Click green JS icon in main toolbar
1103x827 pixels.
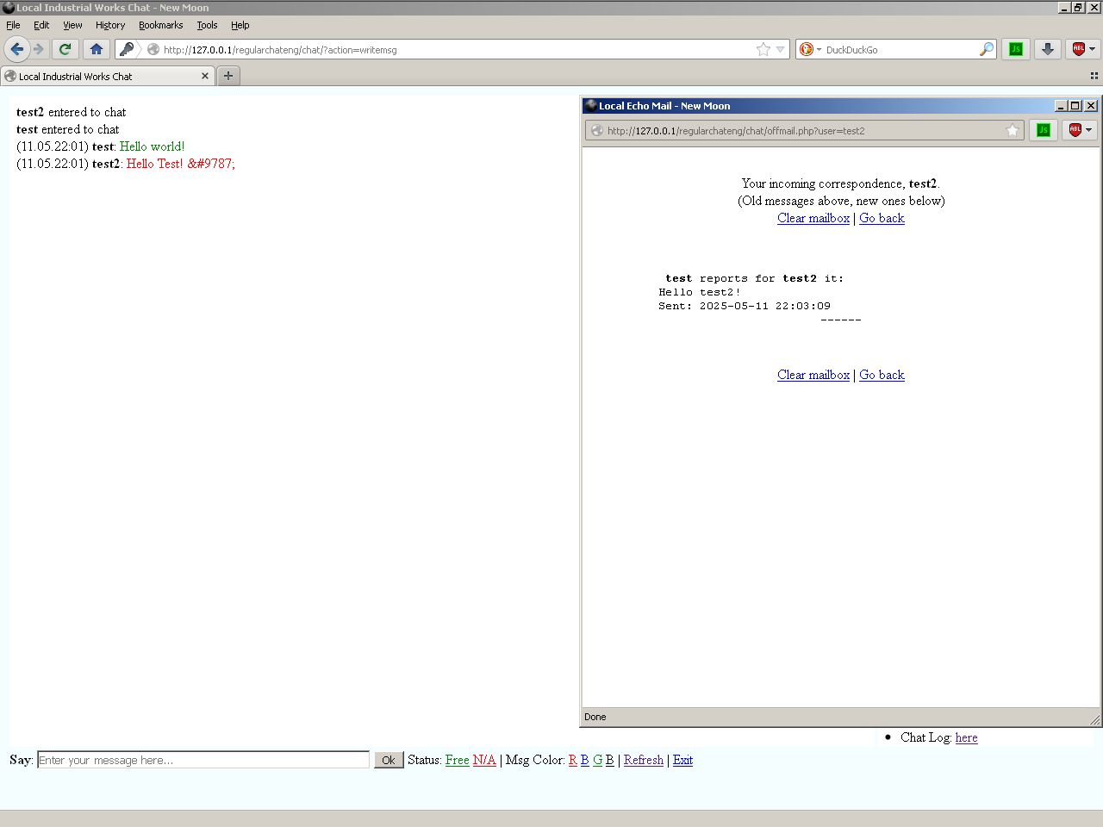click(1016, 49)
